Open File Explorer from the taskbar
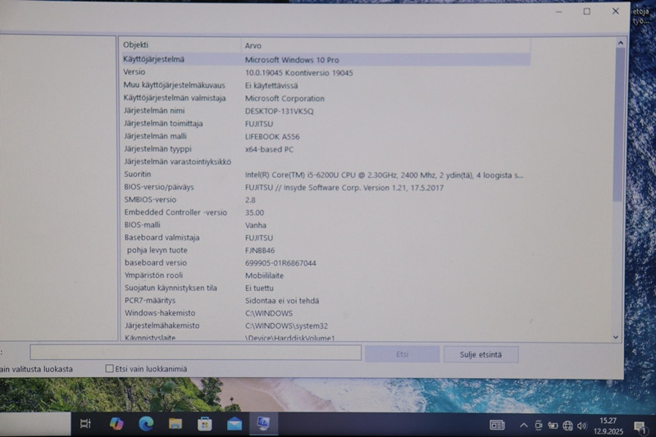 (x=175, y=424)
